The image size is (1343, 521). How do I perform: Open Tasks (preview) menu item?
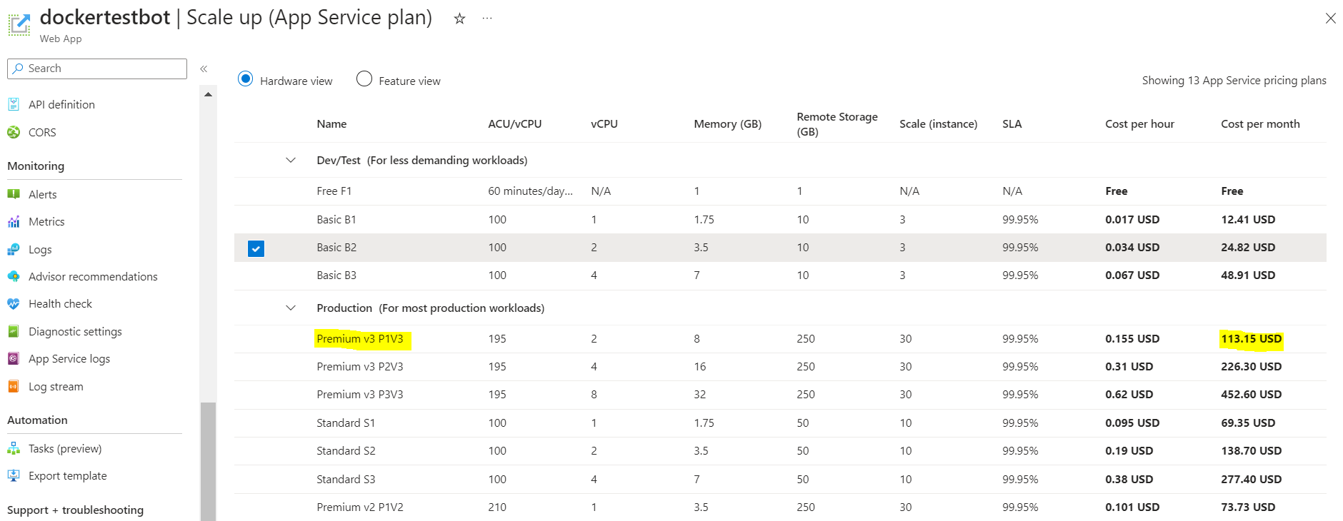[65, 448]
